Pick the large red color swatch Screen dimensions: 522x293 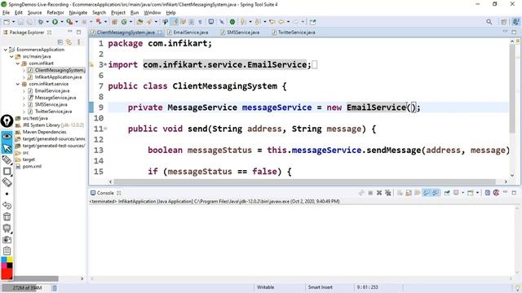click(x=7, y=273)
